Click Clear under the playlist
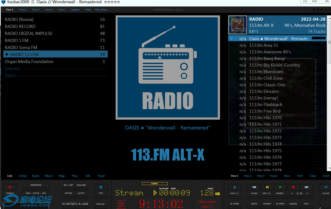This screenshot has height=209, width=331. point(313,175)
